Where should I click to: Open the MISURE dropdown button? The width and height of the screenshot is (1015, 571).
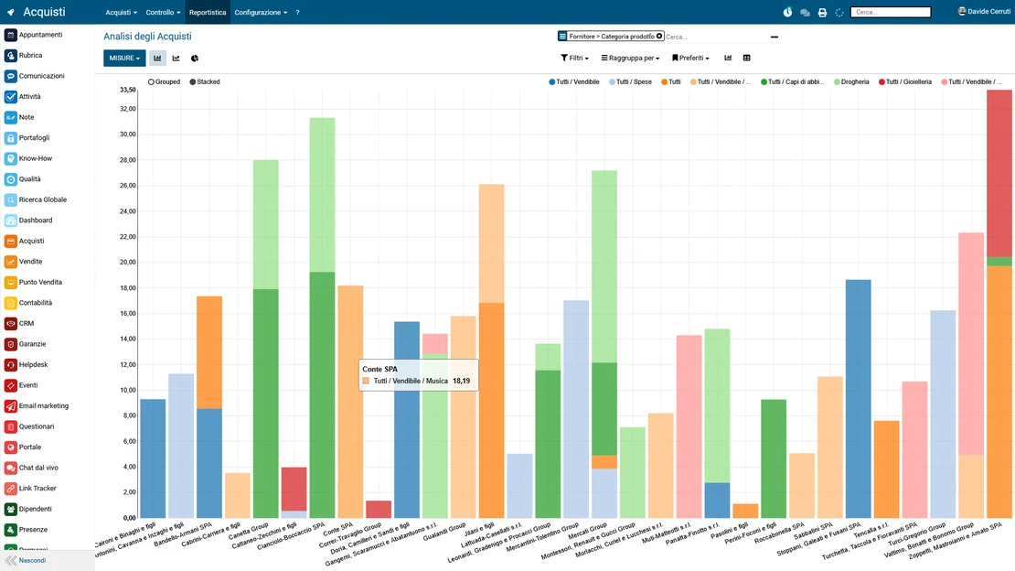pos(124,59)
